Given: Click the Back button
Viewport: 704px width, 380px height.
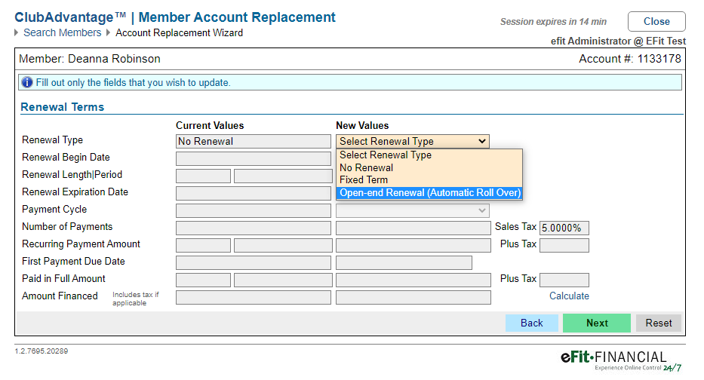Looking at the screenshot, I should tap(532, 323).
